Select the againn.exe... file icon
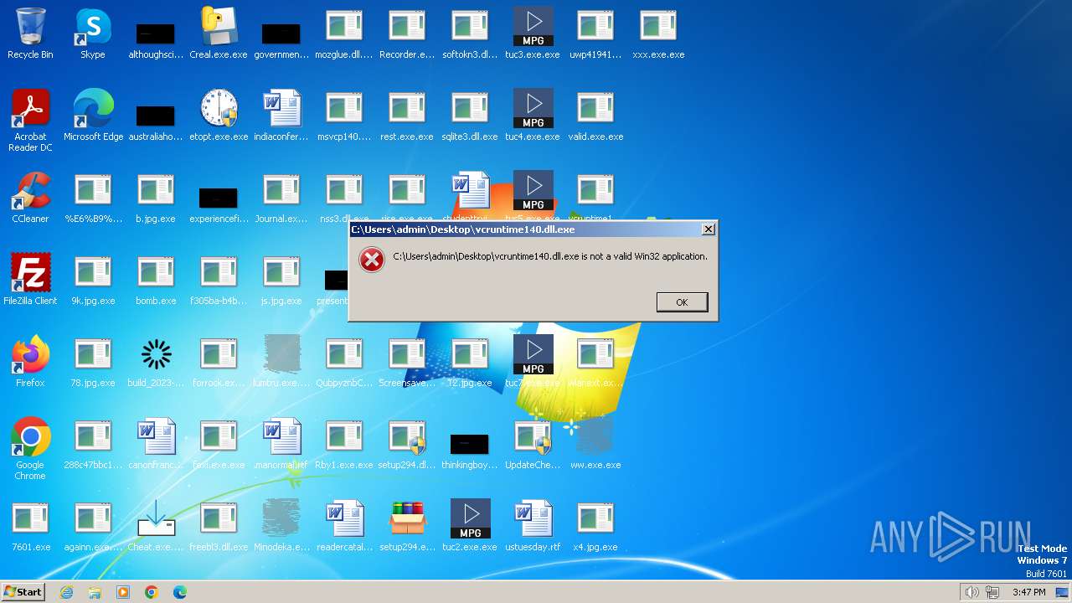Image resolution: width=1072 pixels, height=603 pixels. (x=93, y=526)
